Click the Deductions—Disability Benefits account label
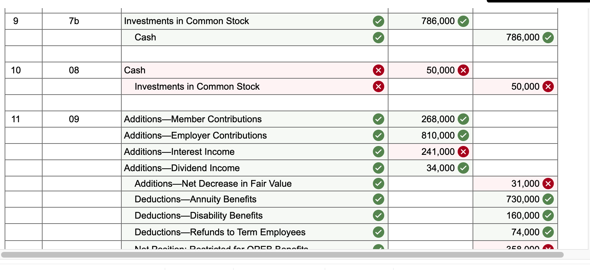This screenshot has width=590, height=270. point(199,215)
